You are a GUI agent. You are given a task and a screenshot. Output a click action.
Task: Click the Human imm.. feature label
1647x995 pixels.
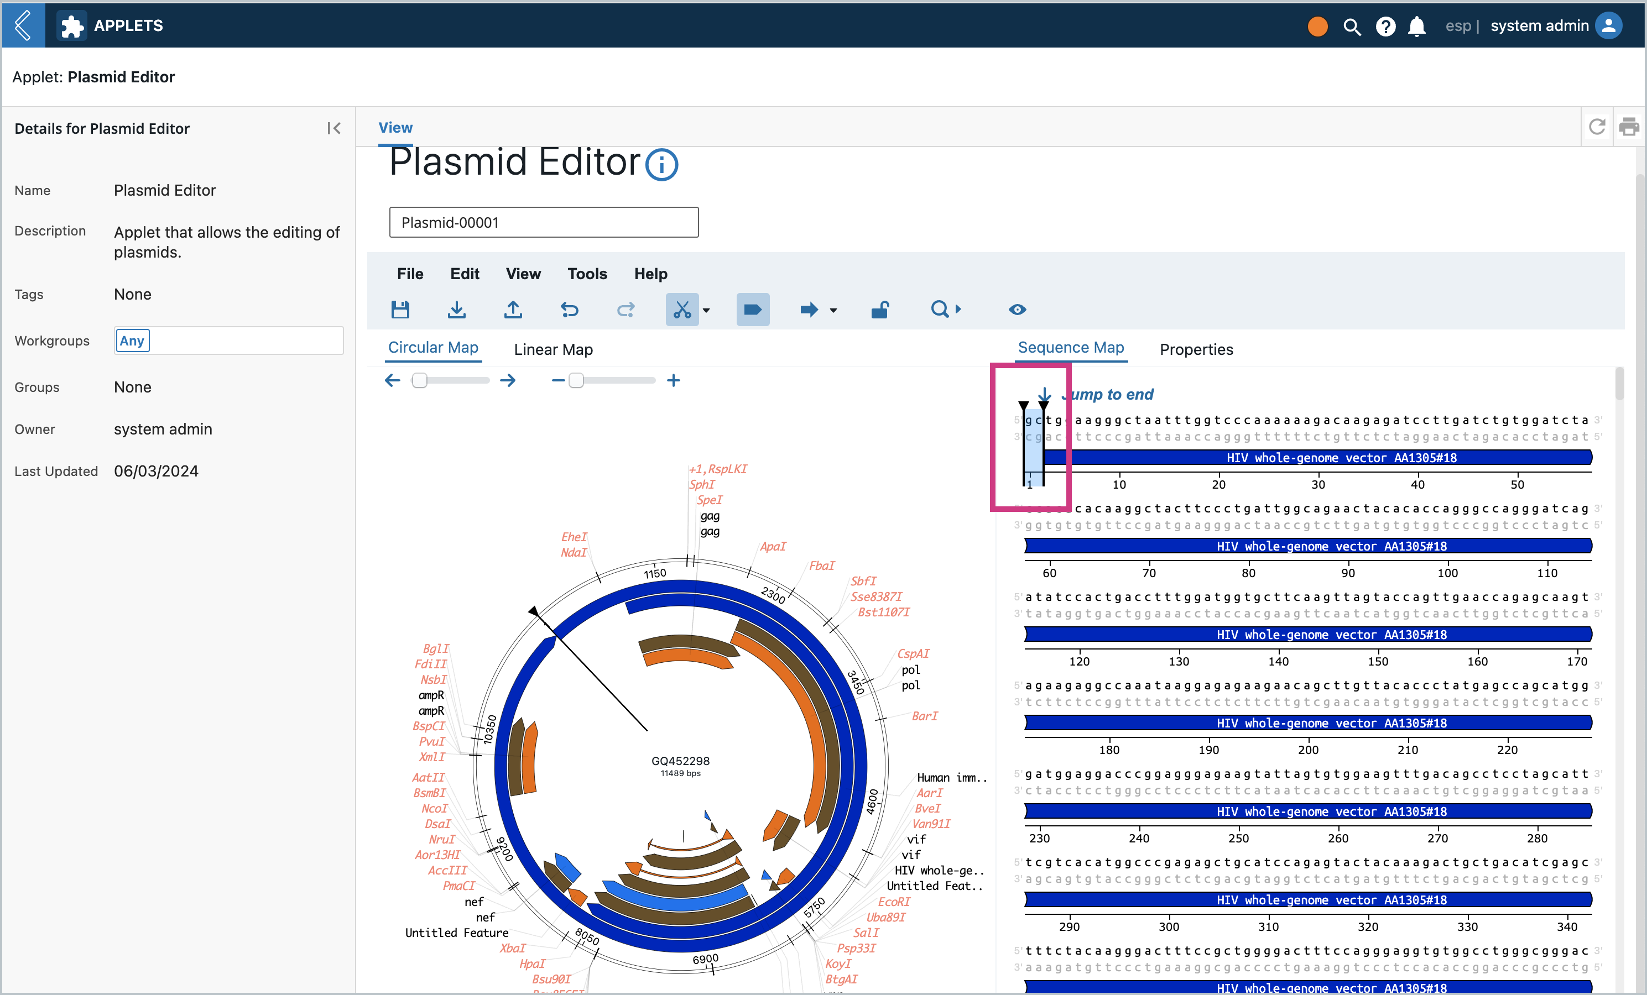951,777
